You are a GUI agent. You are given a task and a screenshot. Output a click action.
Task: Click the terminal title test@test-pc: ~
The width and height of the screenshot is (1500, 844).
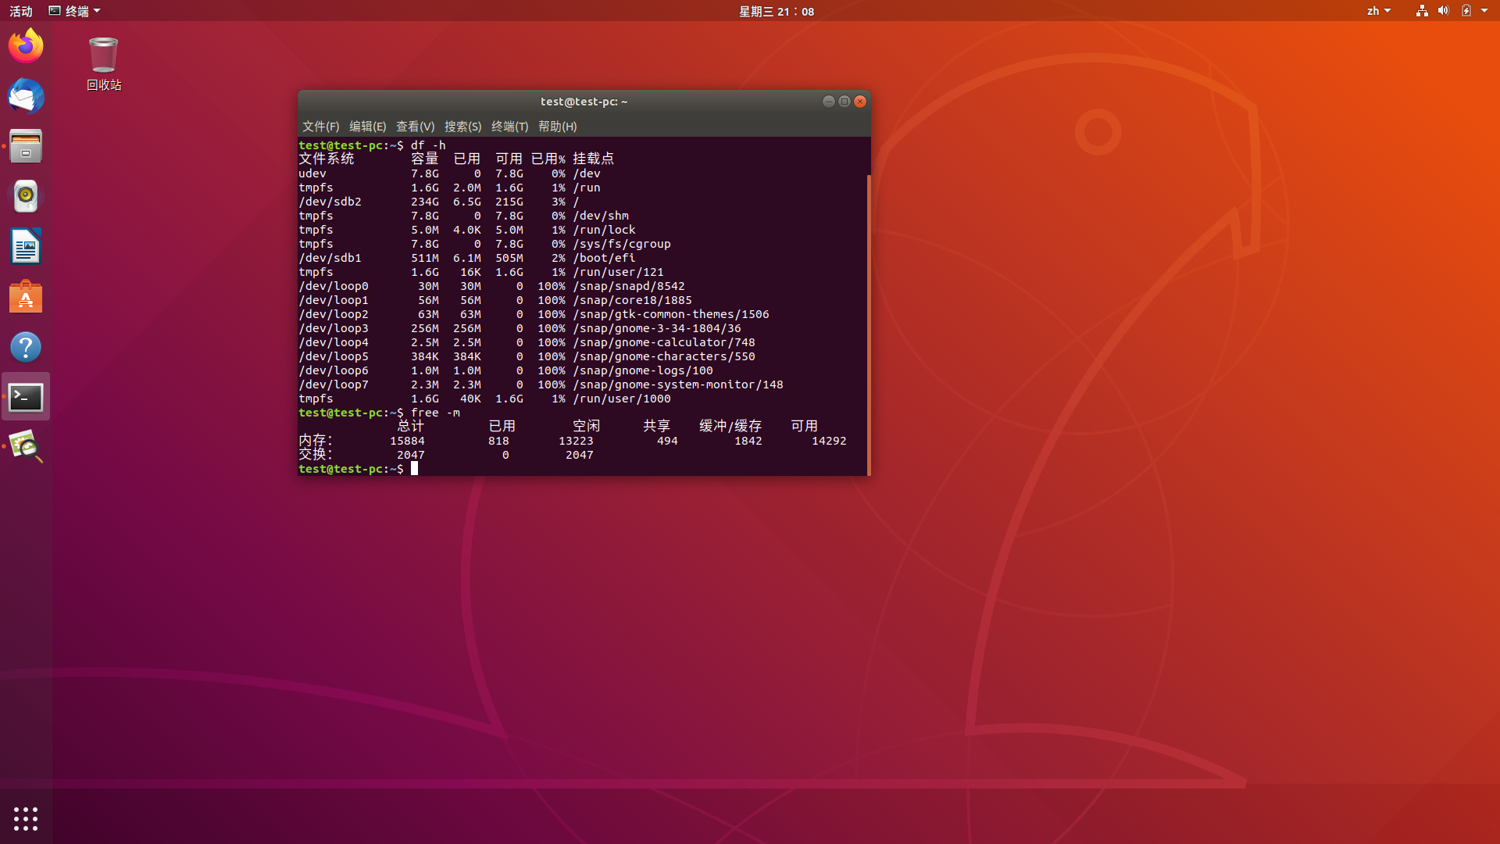(584, 102)
